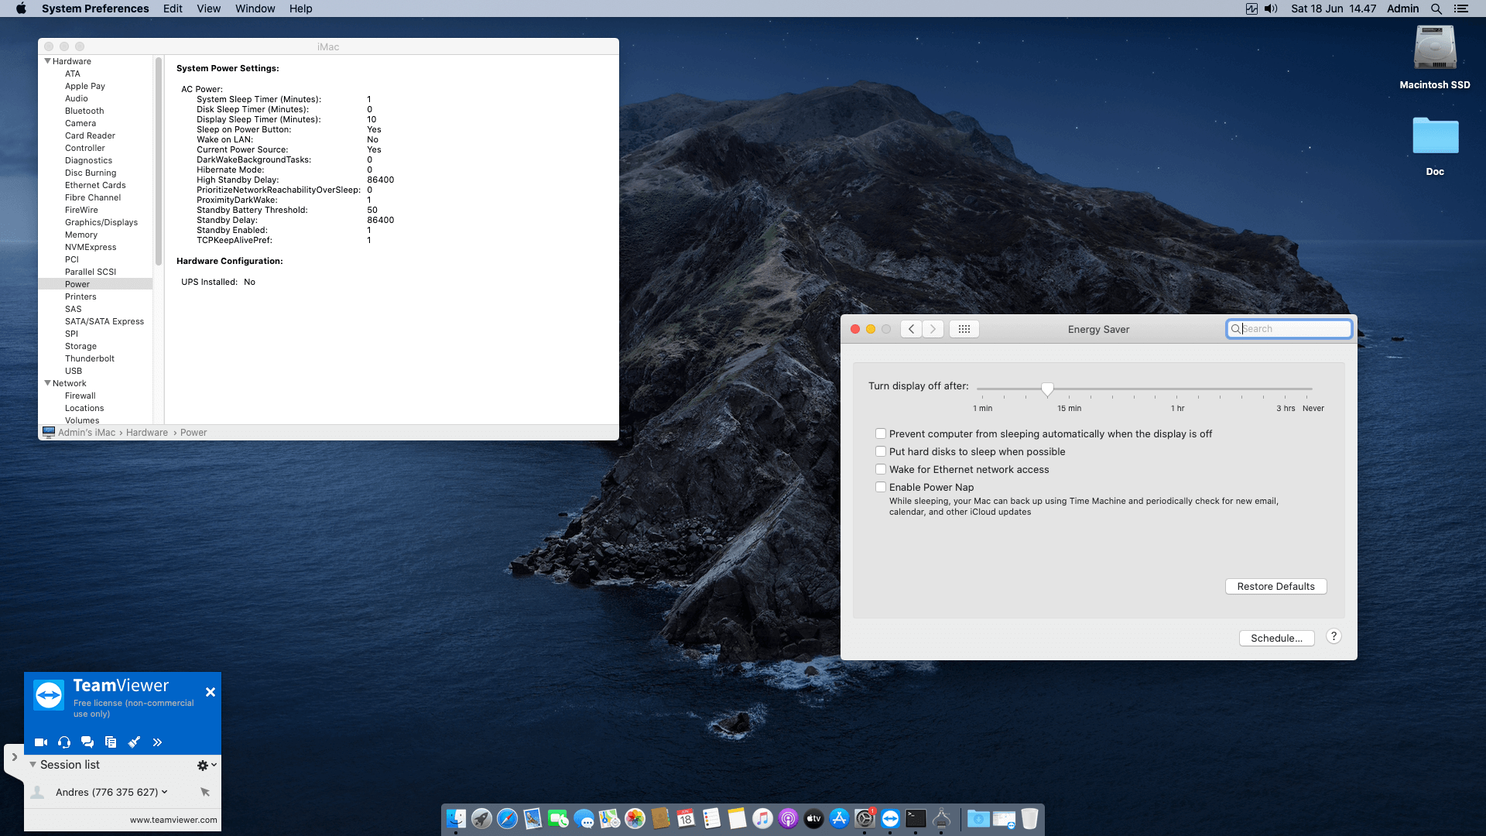Open the Schedule dialog
The height and width of the screenshot is (836, 1486).
[x=1276, y=638]
